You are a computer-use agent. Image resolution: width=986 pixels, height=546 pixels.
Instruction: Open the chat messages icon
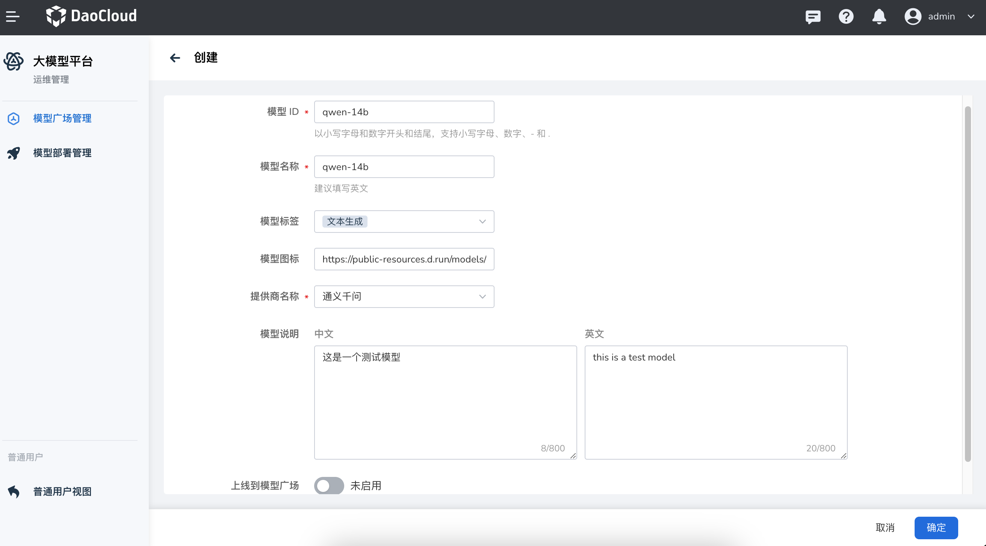pos(813,17)
